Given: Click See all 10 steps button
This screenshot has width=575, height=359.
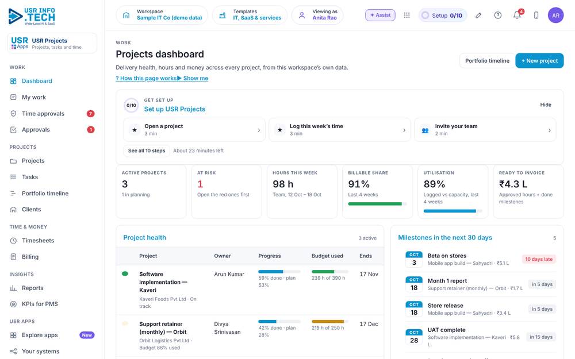Looking at the screenshot, I should [x=147, y=150].
